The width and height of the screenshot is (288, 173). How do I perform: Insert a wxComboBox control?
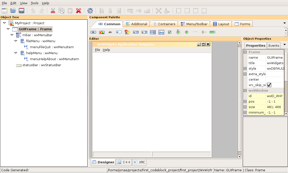[x=135, y=32]
